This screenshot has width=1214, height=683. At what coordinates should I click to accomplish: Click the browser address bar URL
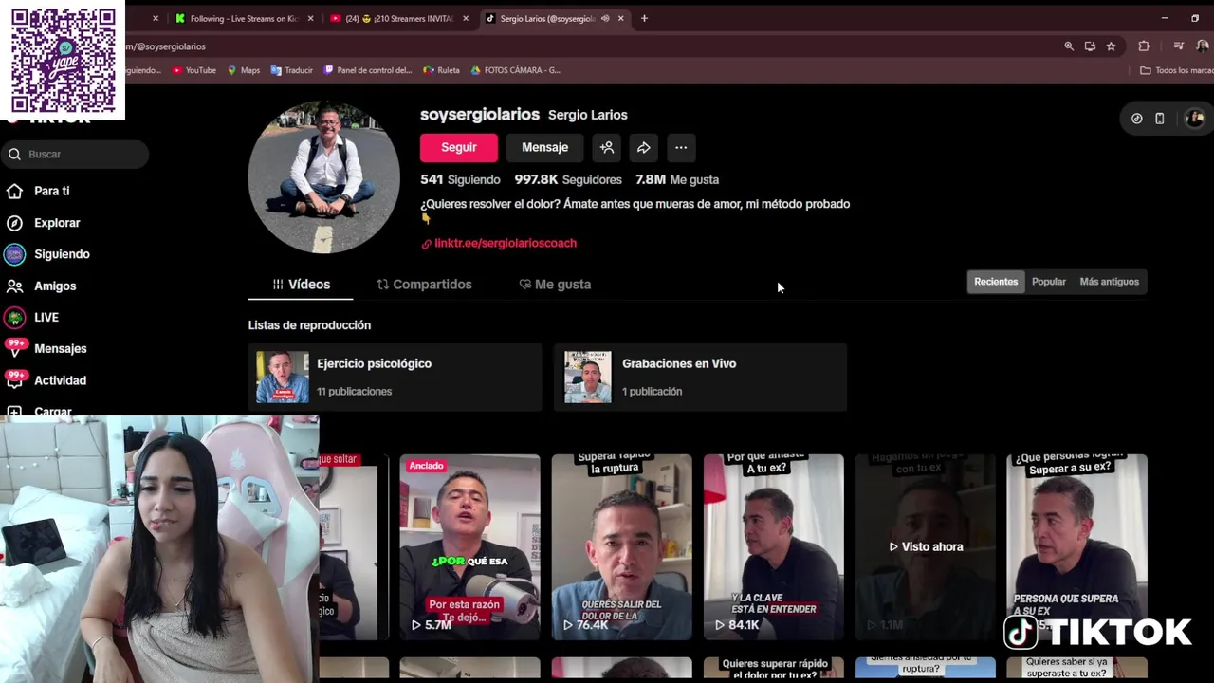pyautogui.click(x=166, y=46)
